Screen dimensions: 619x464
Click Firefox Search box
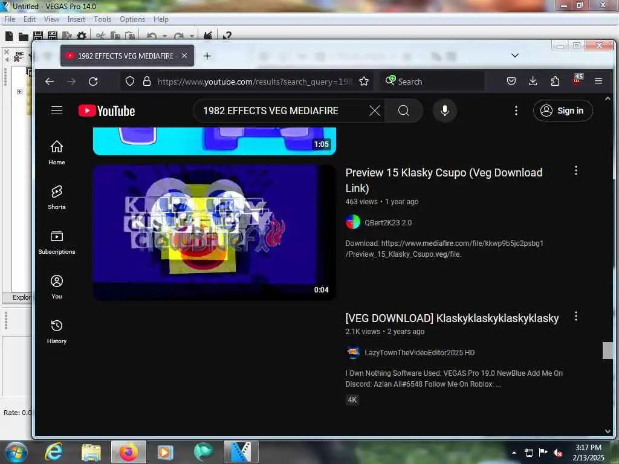click(432, 82)
